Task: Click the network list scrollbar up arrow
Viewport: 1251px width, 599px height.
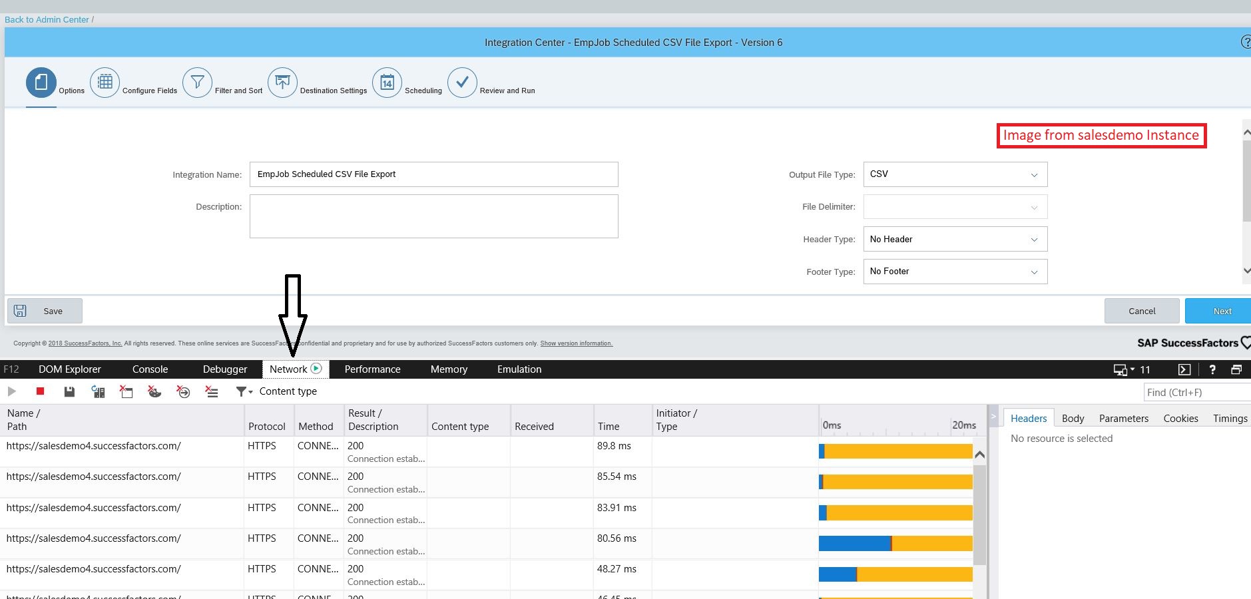Action: coord(979,455)
